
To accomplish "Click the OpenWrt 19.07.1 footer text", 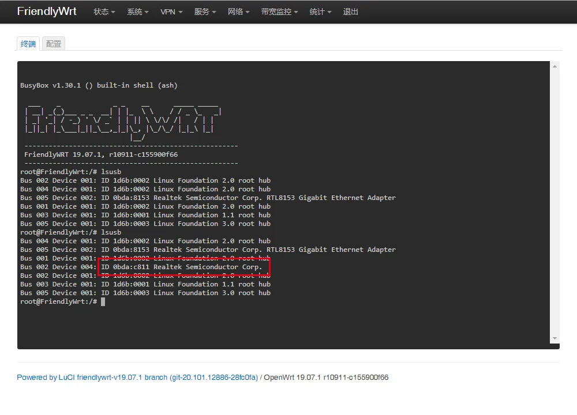I will tap(326, 377).
